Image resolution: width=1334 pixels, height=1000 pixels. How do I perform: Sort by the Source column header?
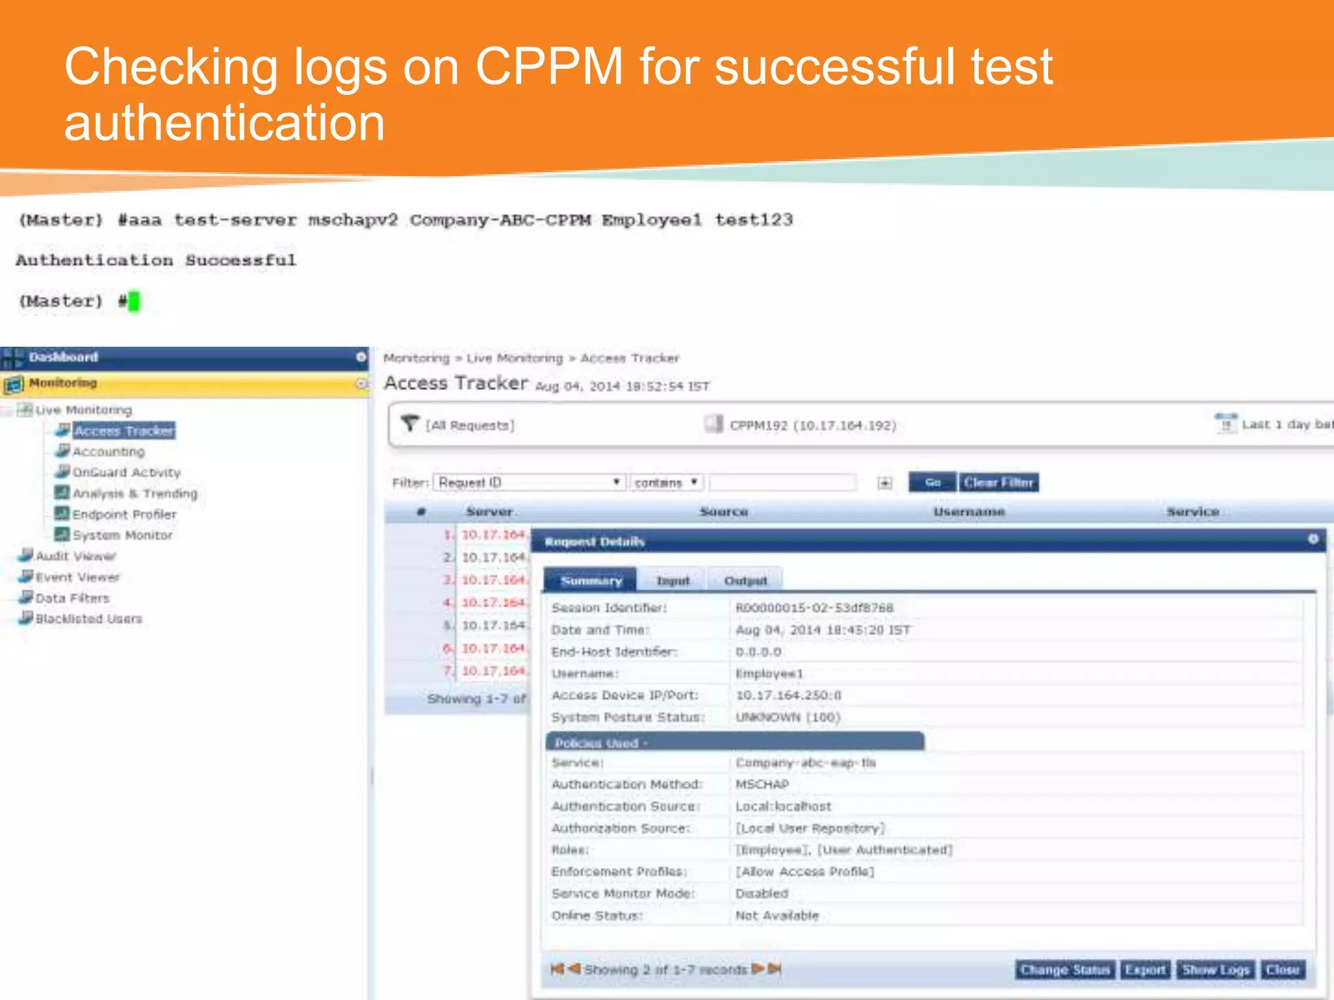(x=724, y=512)
